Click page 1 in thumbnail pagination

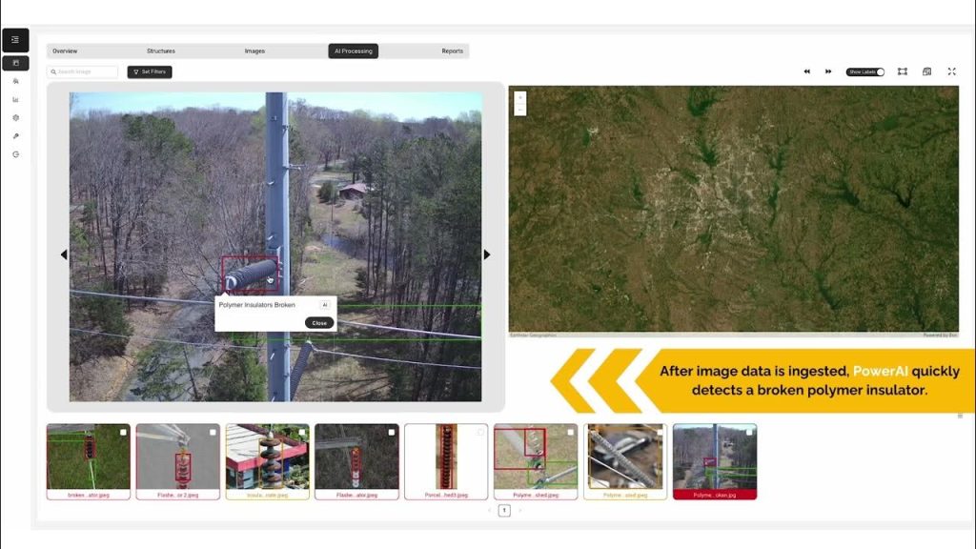point(504,511)
